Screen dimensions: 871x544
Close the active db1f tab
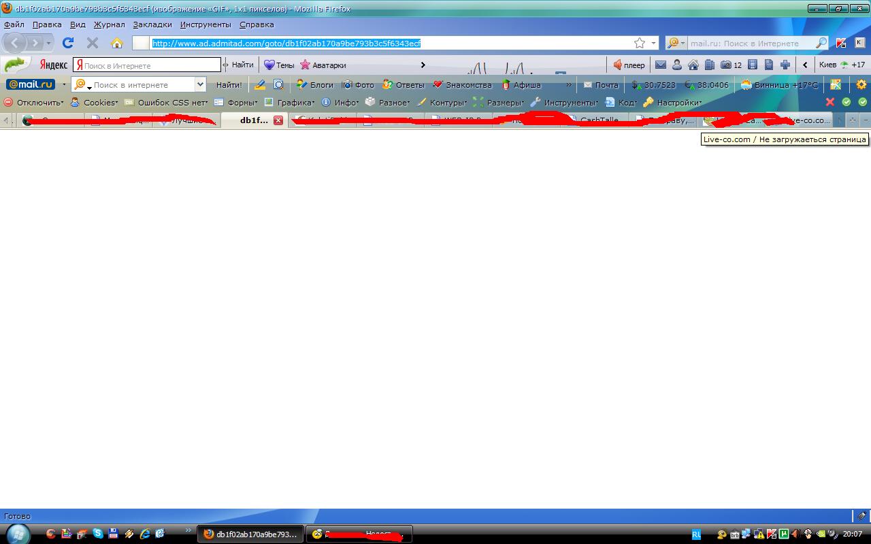(x=278, y=120)
